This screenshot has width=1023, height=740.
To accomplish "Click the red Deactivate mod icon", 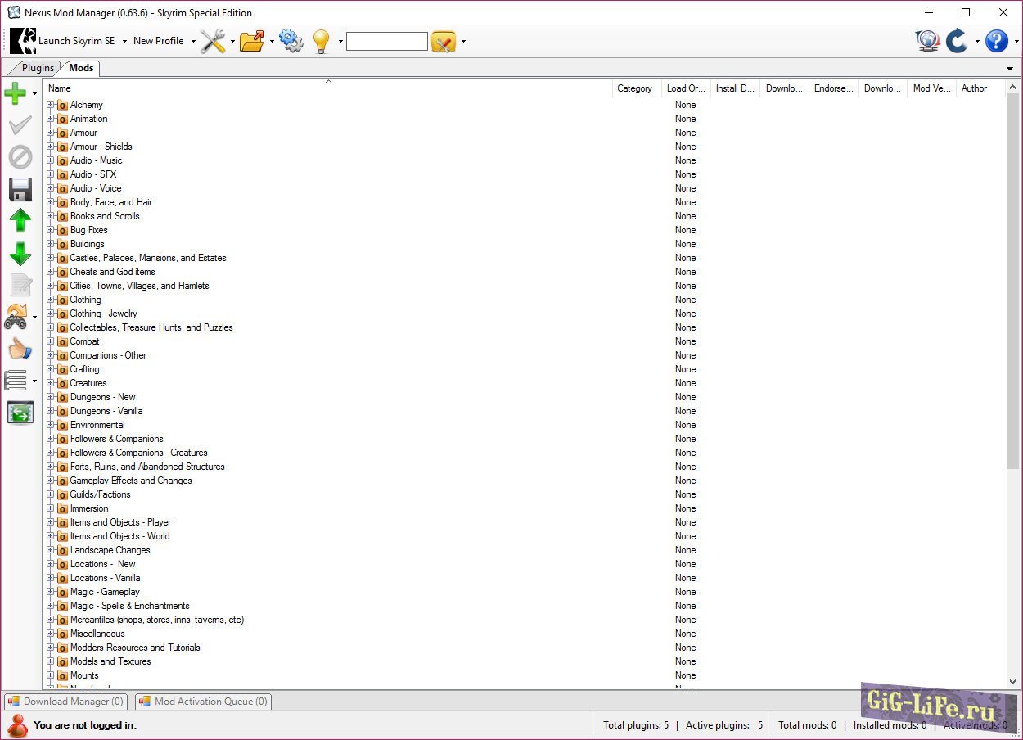I will (20, 157).
